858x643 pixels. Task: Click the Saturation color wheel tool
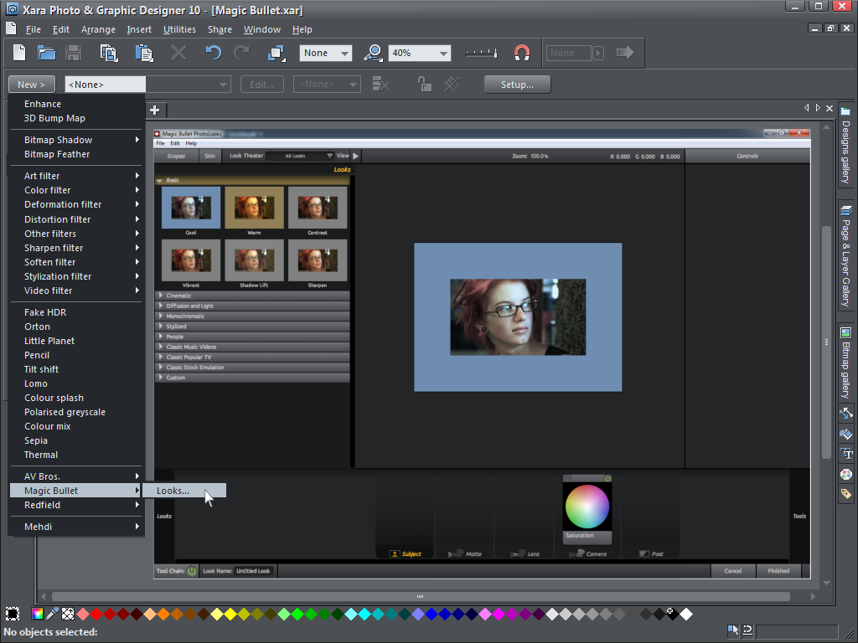587,507
